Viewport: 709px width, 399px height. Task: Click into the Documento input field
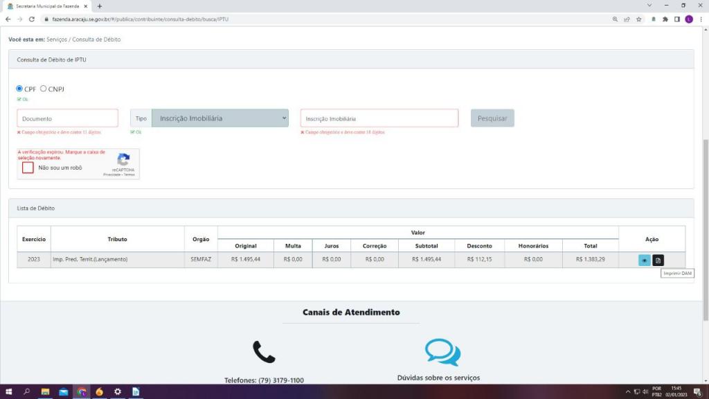(67, 118)
